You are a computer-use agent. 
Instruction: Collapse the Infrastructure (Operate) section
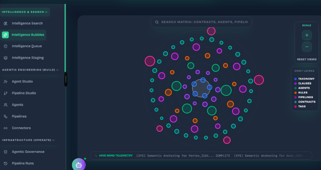(29, 140)
